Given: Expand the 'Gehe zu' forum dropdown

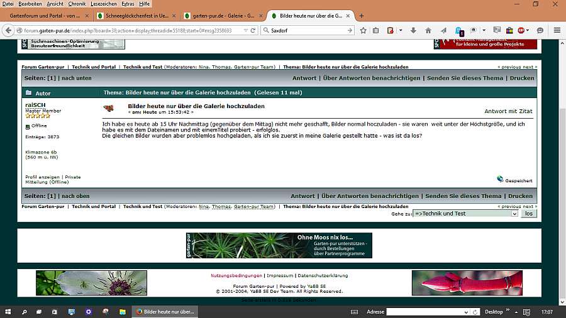Looking at the screenshot, I should coord(514,214).
